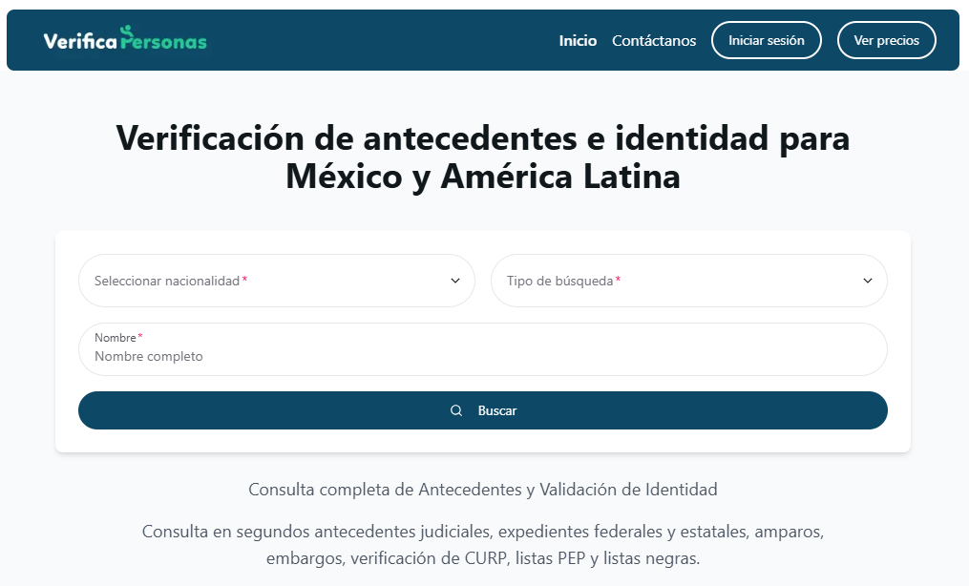Open the Tipo de búsqueda dropdown

click(688, 281)
